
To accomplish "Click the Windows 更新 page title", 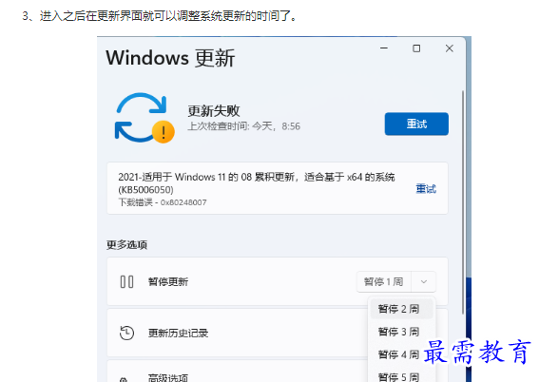I will coord(170,58).
